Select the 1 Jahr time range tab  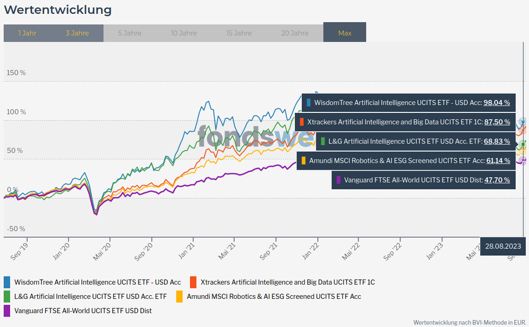(x=27, y=33)
